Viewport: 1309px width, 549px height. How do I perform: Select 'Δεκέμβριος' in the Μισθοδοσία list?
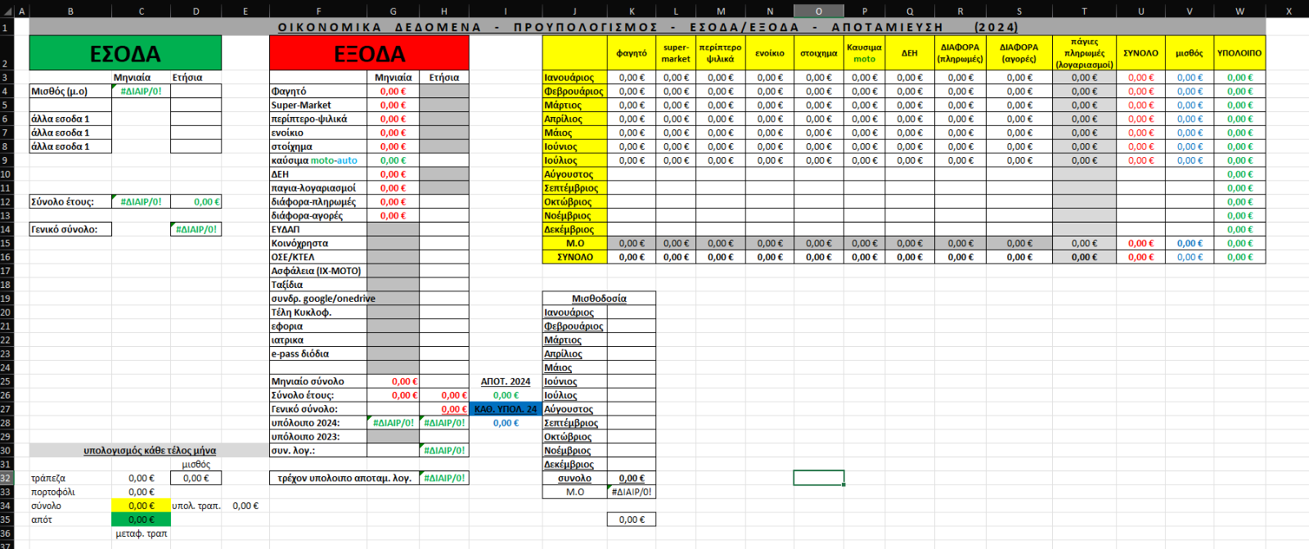pos(574,464)
